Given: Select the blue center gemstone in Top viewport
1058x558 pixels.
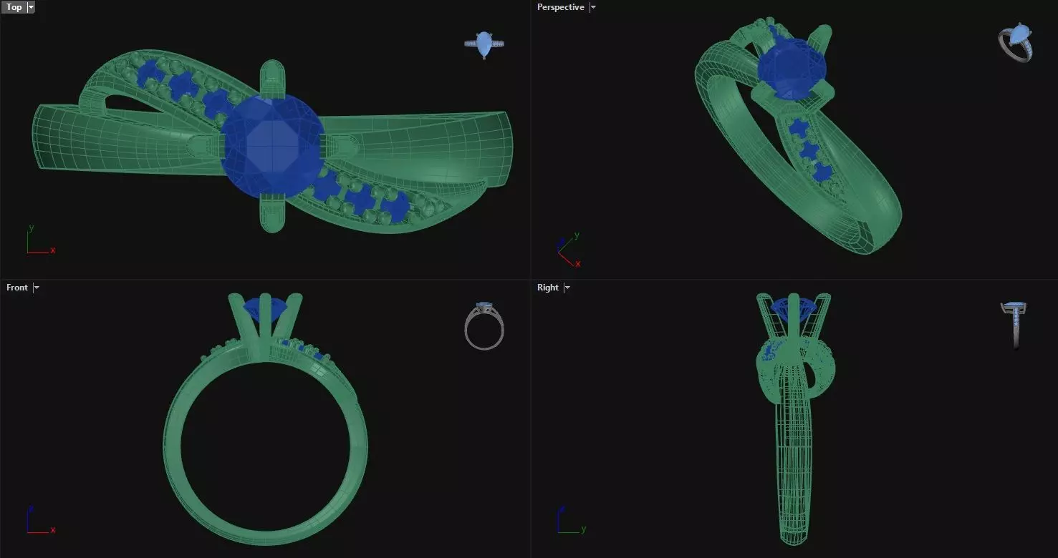Looking at the screenshot, I should click(272, 146).
